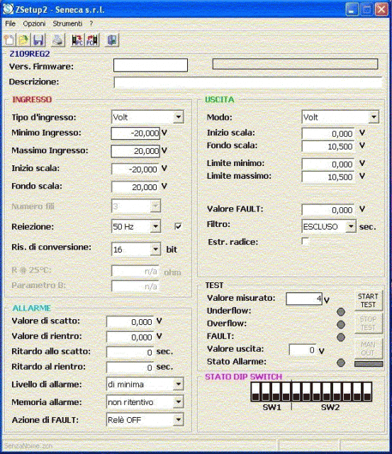Open the greyed Numero fili dropdown

(x=155, y=206)
